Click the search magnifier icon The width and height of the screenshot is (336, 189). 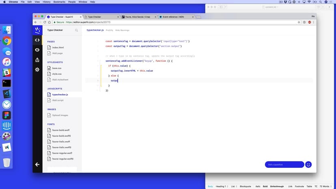[x=76, y=30]
